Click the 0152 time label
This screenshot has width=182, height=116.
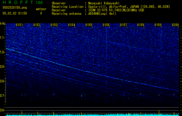pos(37,25)
